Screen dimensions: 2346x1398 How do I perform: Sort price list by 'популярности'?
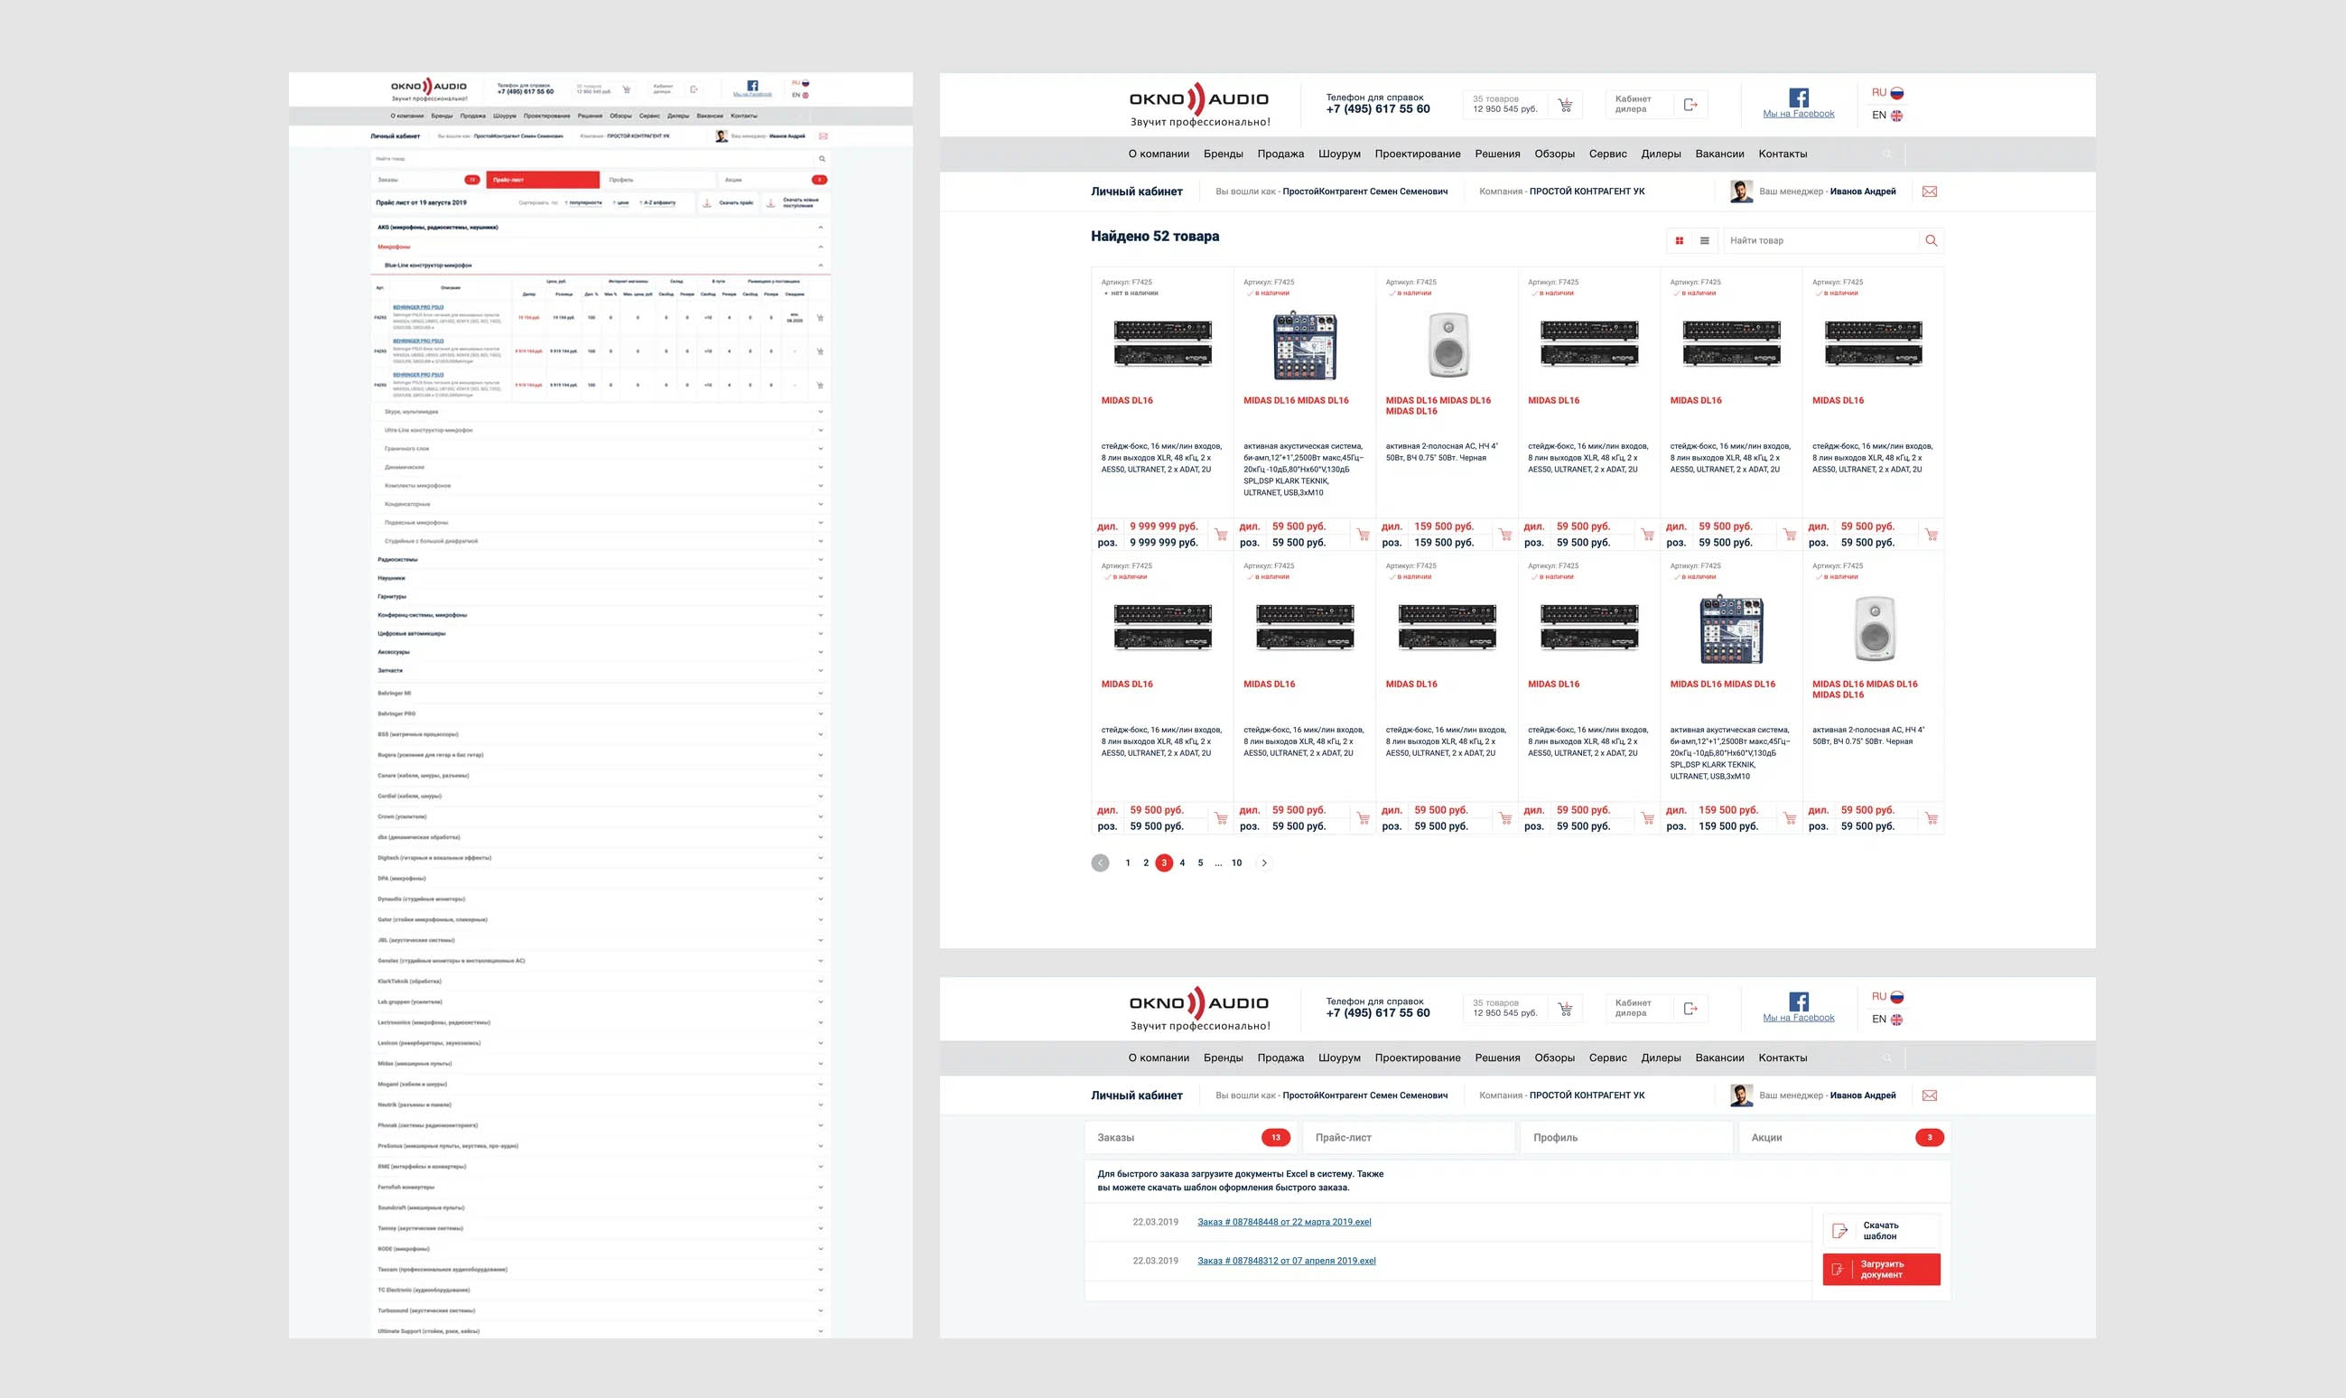[x=584, y=202]
